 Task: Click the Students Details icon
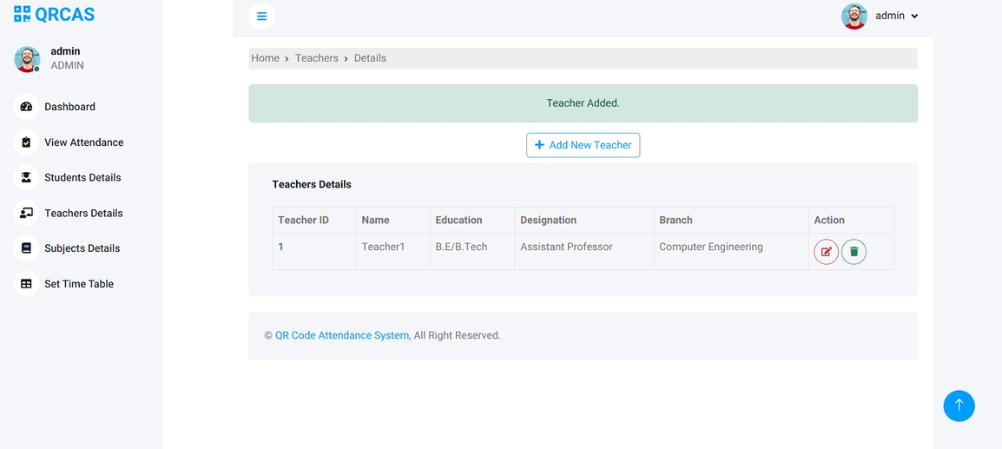[26, 177]
